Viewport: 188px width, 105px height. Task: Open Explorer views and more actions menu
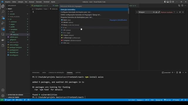point(27,6)
